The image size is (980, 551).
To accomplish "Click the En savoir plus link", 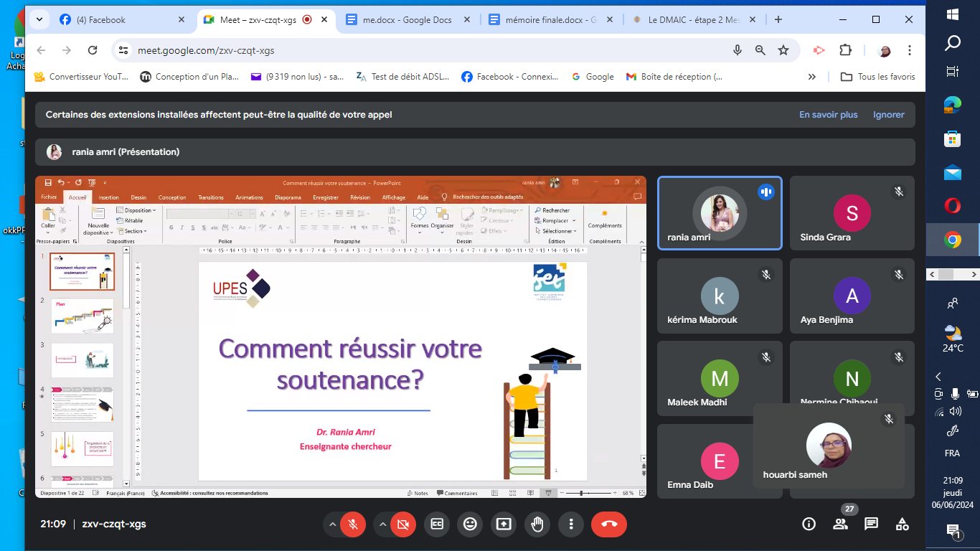I will 828,115.
